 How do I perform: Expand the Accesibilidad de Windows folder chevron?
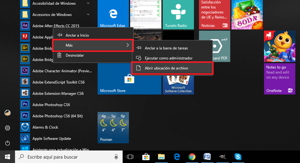pyautogui.click(x=88, y=3)
